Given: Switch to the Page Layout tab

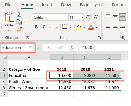Looking at the screenshot, I should (91, 5).
